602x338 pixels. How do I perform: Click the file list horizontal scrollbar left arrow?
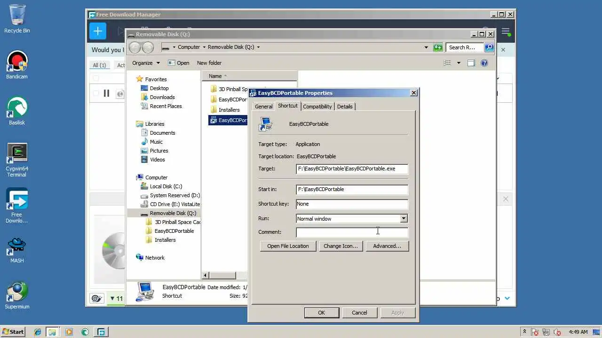pos(206,276)
